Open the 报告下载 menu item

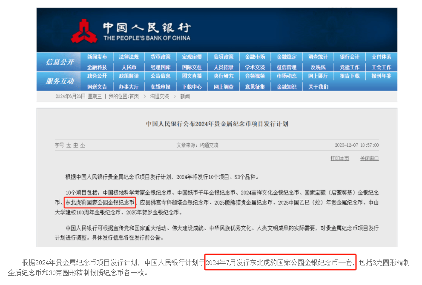tap(350, 76)
